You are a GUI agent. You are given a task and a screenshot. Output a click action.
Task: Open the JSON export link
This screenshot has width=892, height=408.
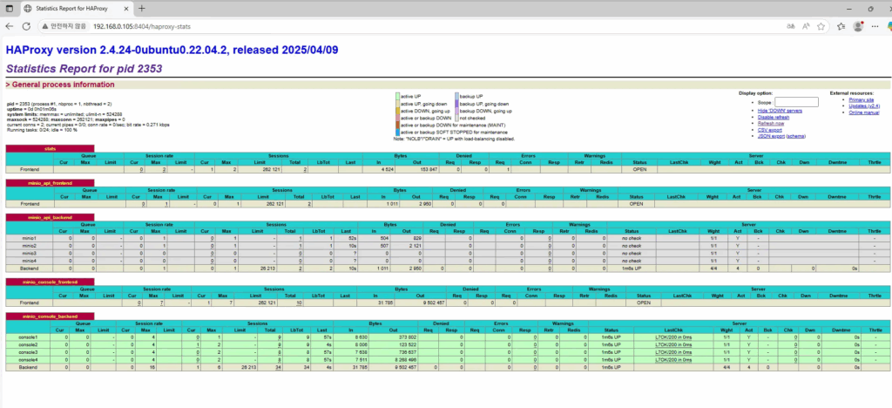[772, 136]
